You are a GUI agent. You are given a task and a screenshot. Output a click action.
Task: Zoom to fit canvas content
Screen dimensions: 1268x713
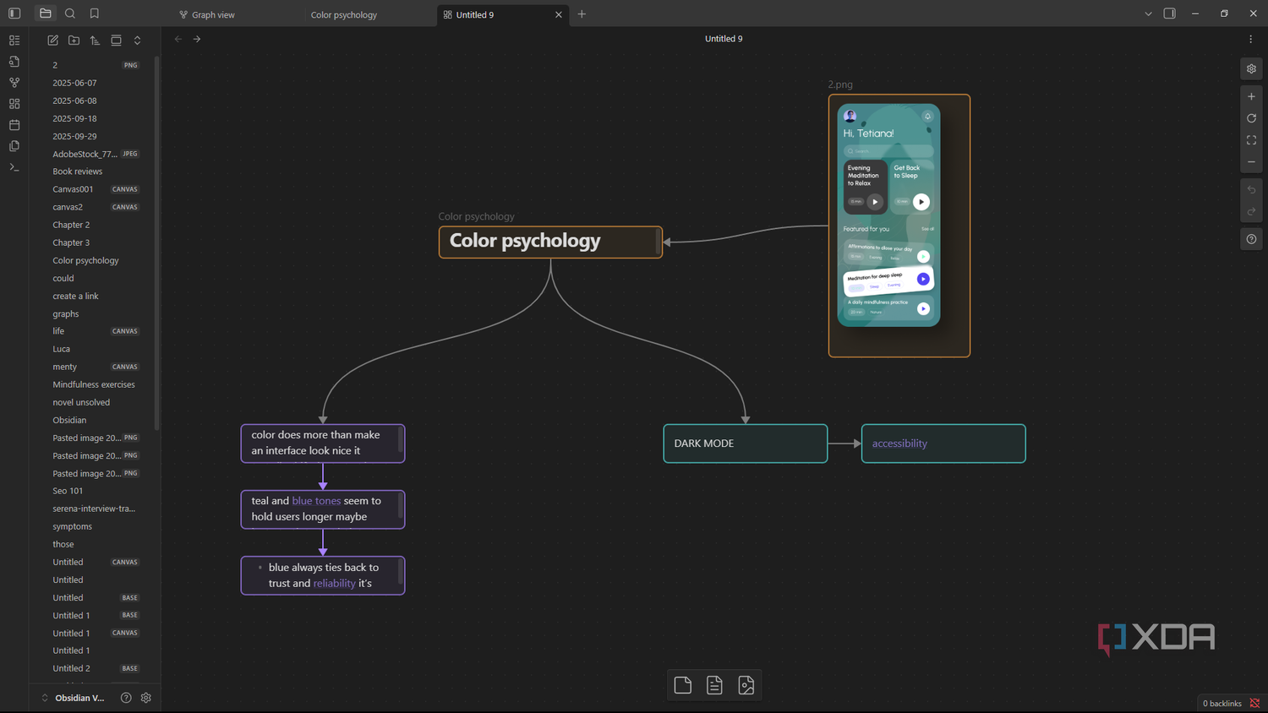point(1251,140)
